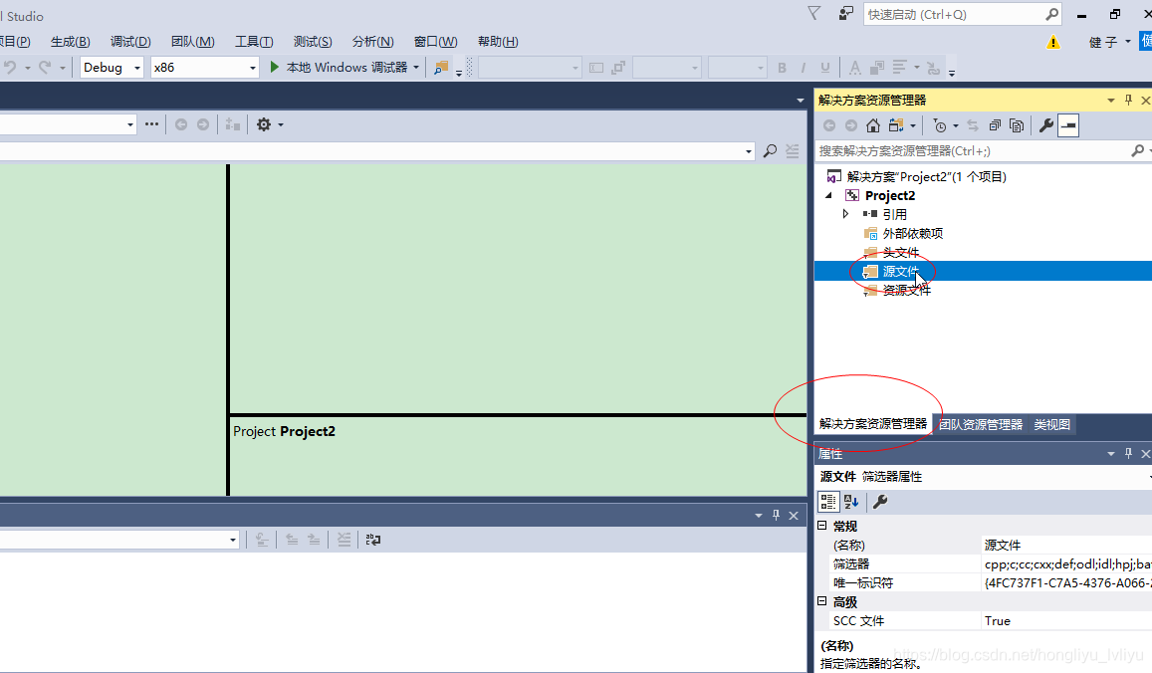The height and width of the screenshot is (673, 1152).
Task: Open the 分析(N) Analyze menu
Action: click(x=373, y=42)
